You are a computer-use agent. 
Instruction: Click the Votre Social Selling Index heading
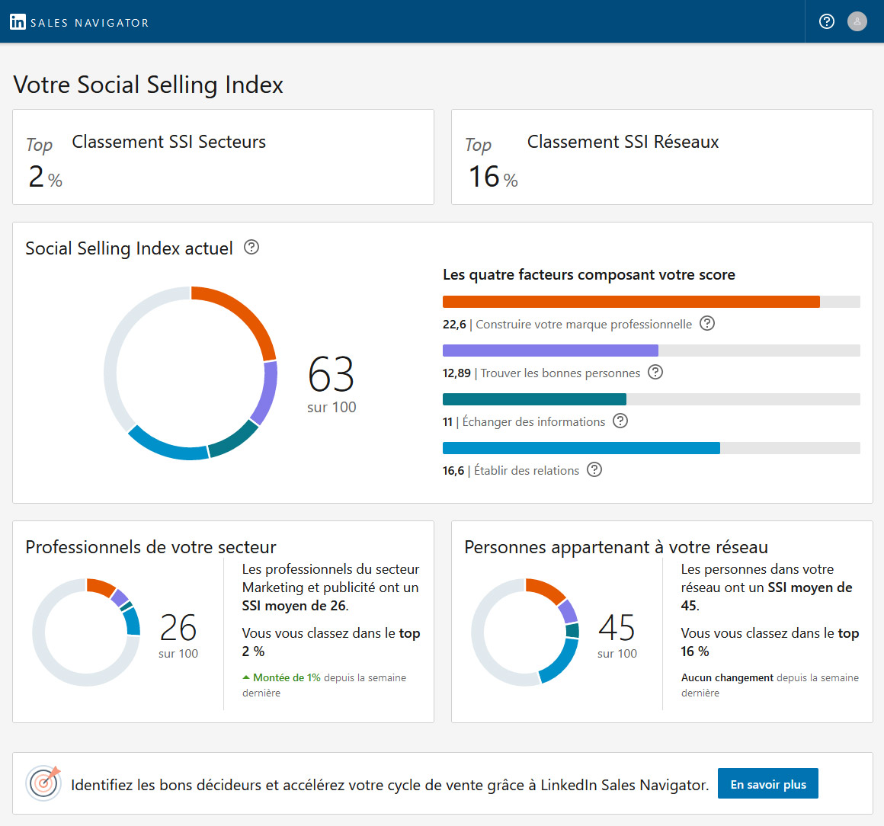coord(149,85)
